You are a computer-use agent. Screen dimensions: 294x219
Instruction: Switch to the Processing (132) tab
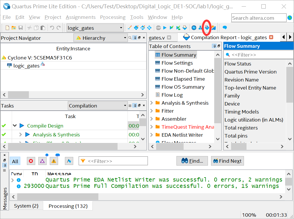68,206
